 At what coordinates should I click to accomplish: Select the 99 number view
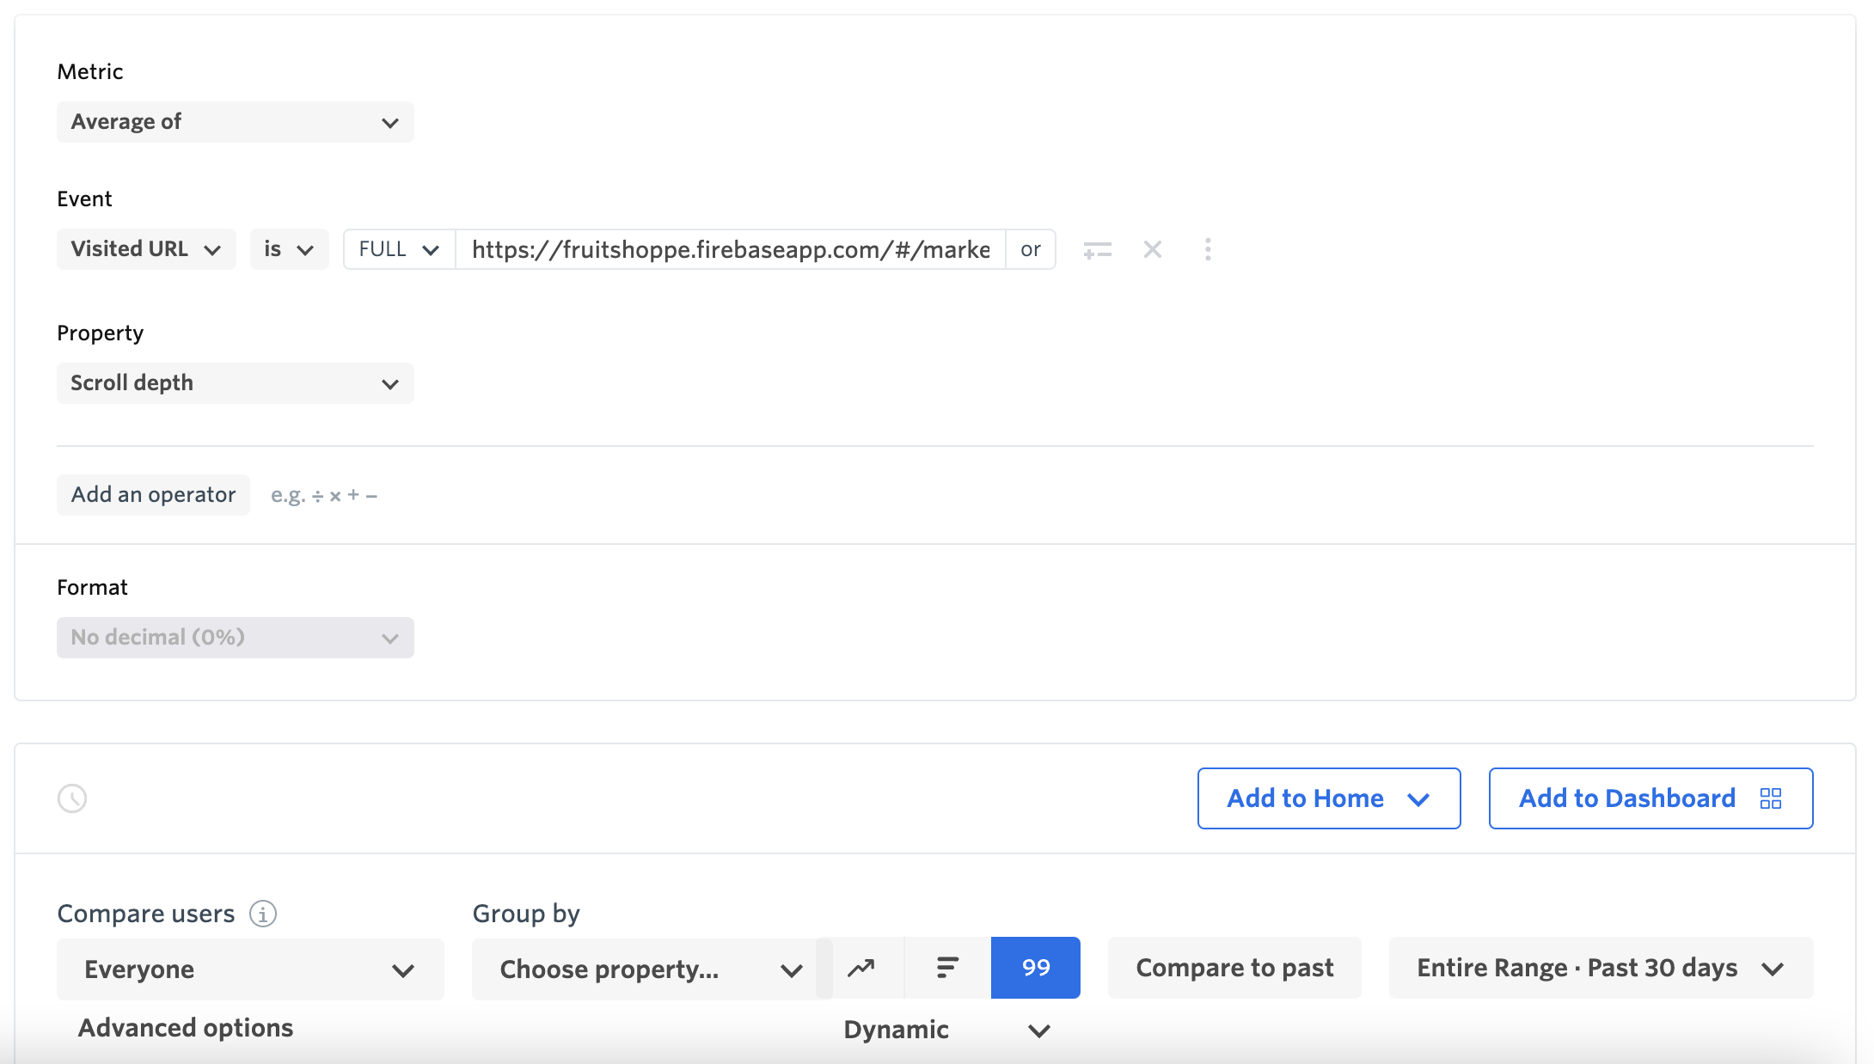1036,968
